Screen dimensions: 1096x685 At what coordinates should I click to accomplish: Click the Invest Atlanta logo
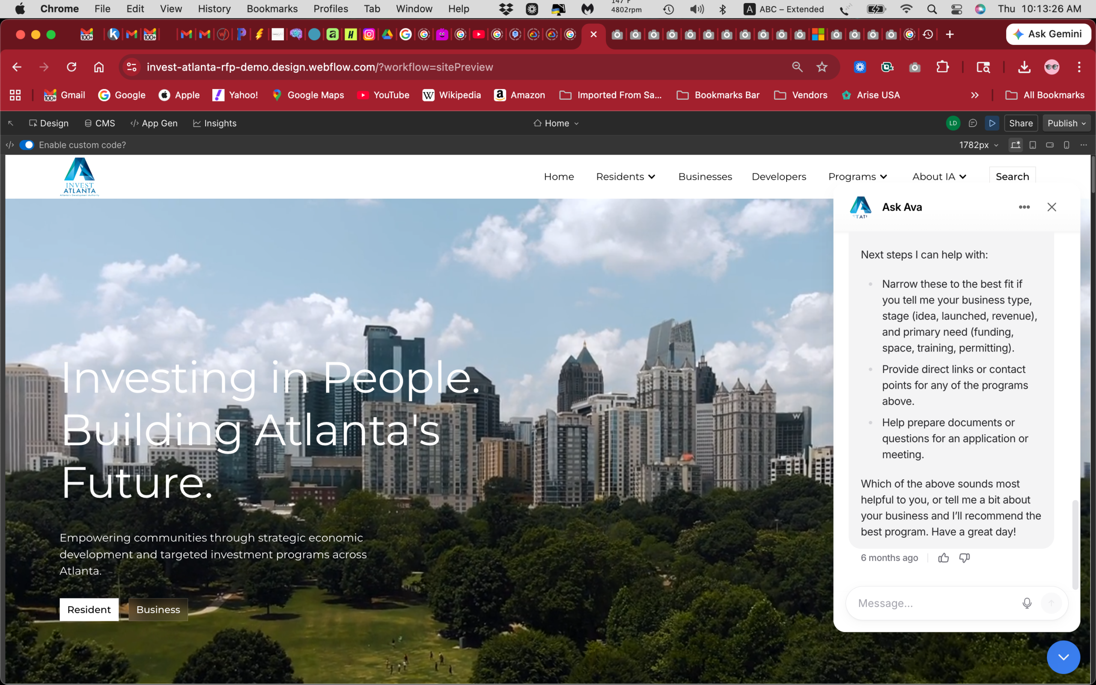click(x=80, y=177)
